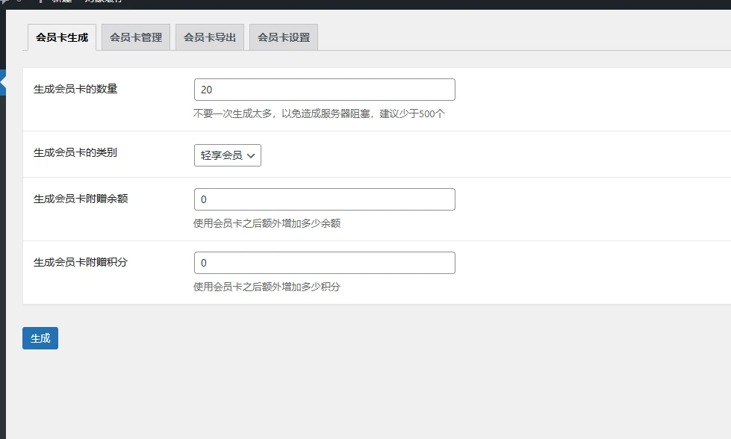Screen dimensions: 731x439
Task: Click the hint text about 500 cards limit
Action: (319, 114)
